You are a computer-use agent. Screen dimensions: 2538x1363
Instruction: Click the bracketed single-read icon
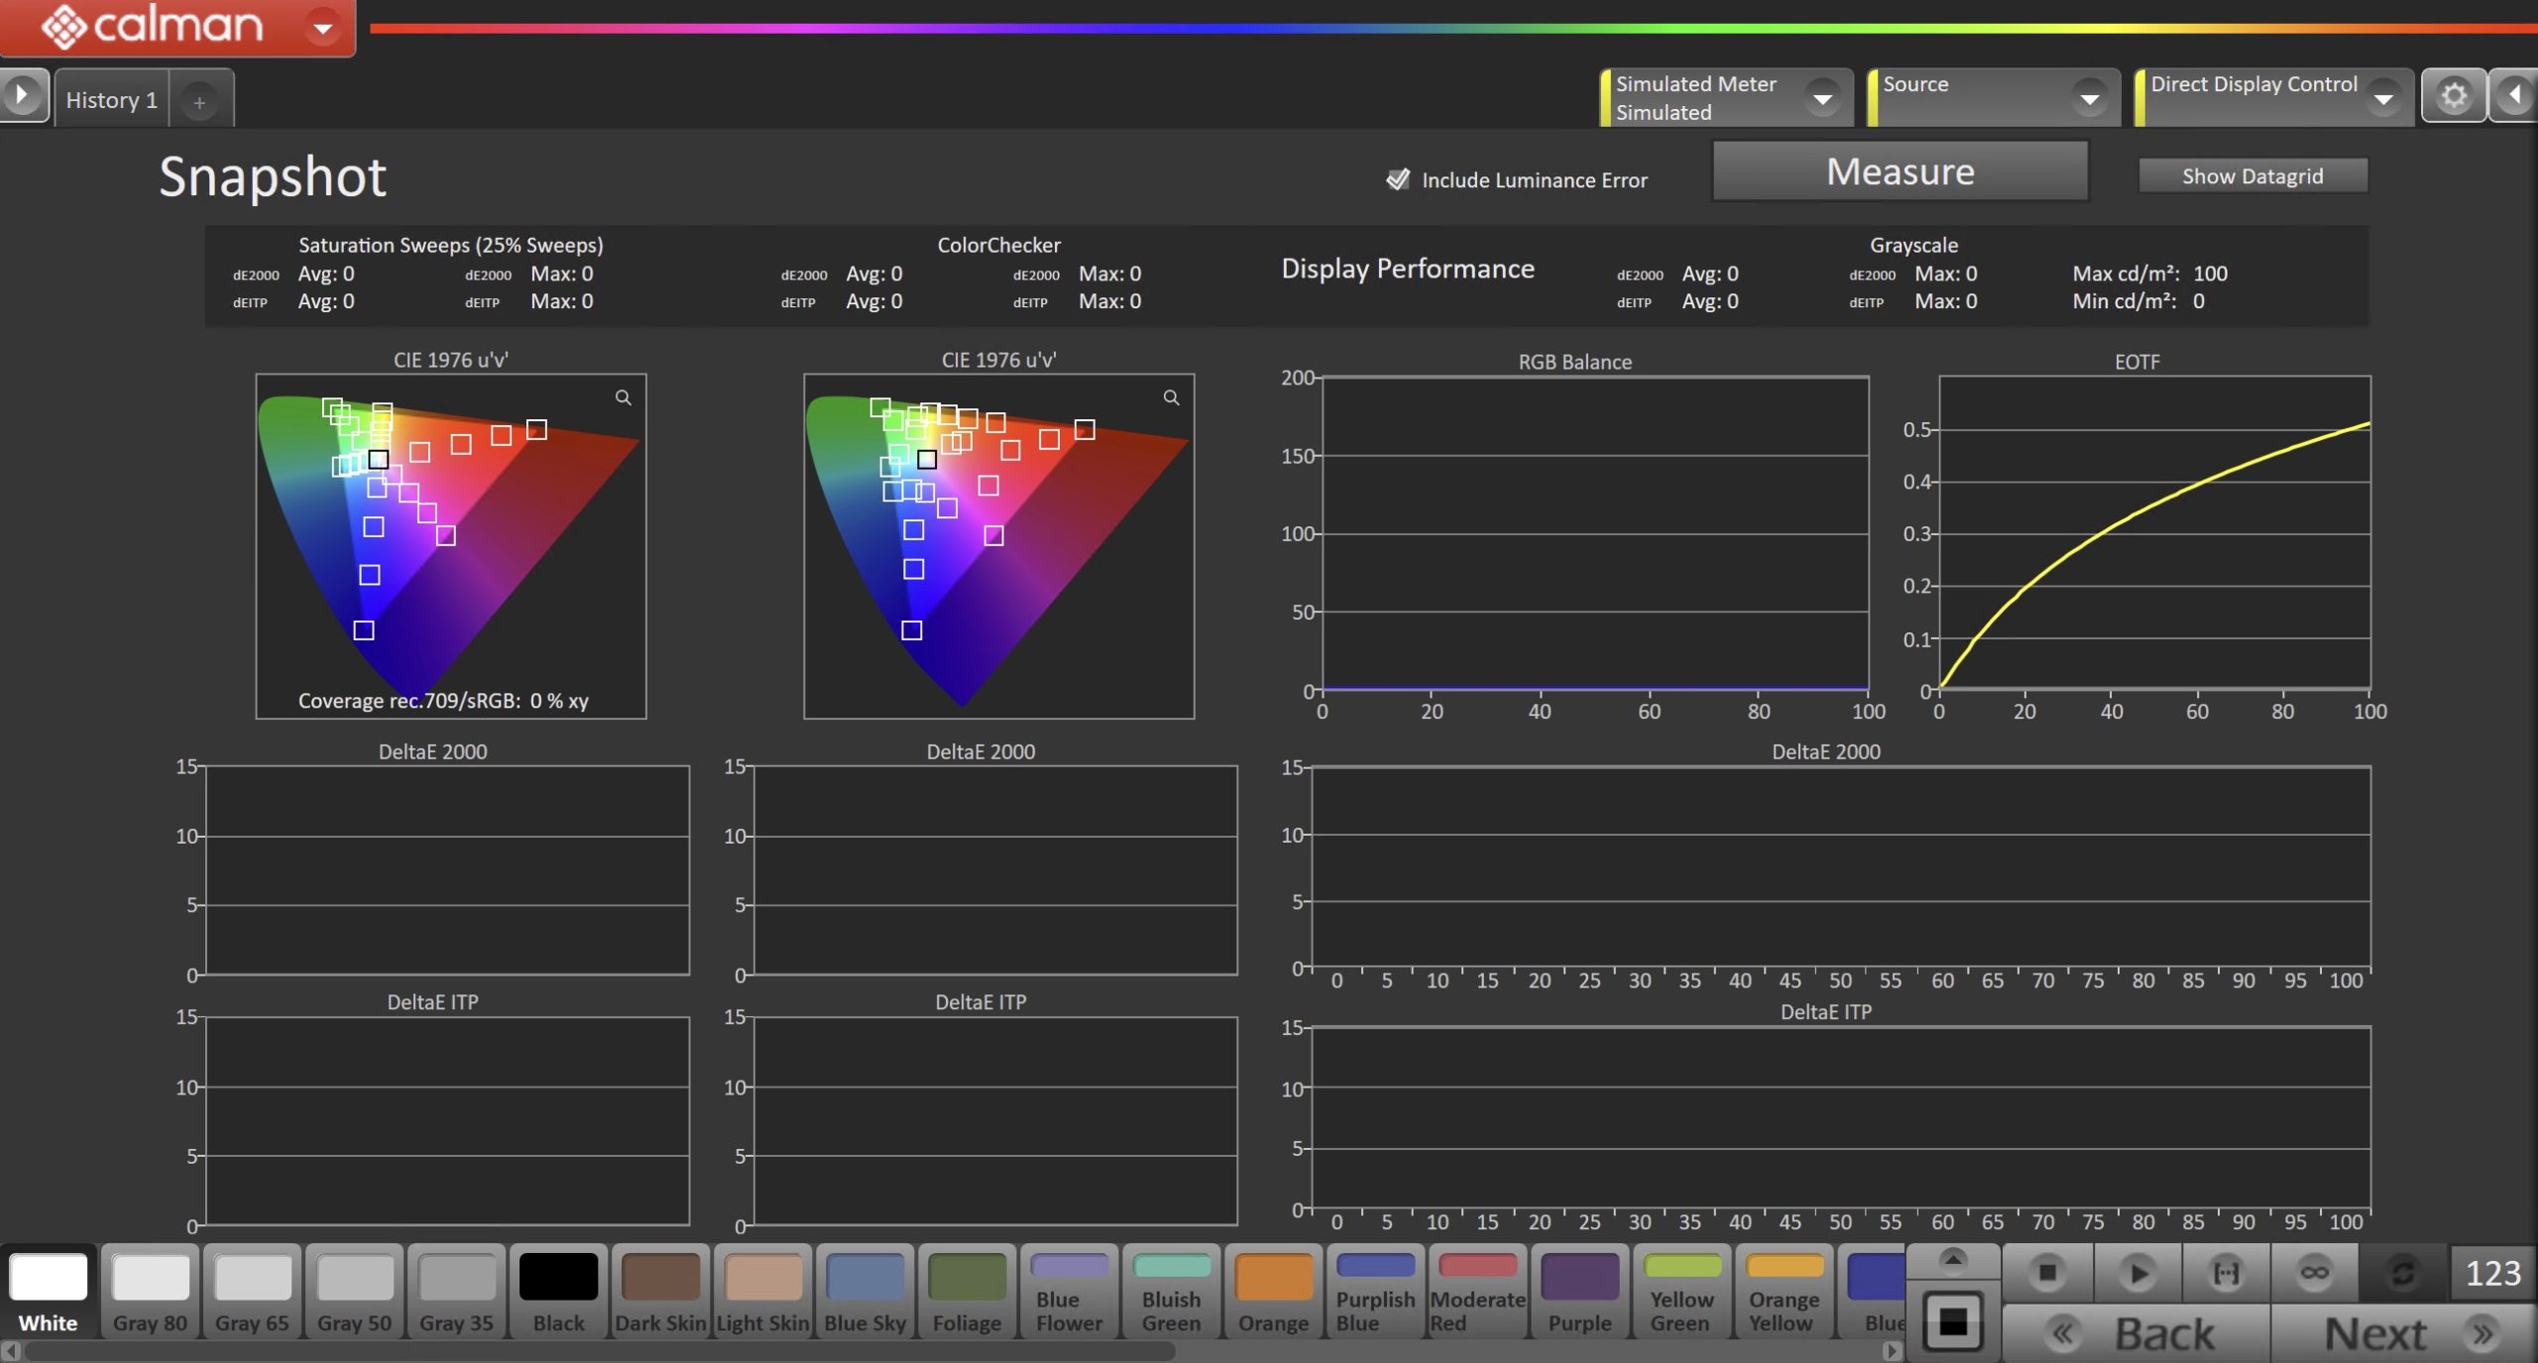(2226, 1273)
